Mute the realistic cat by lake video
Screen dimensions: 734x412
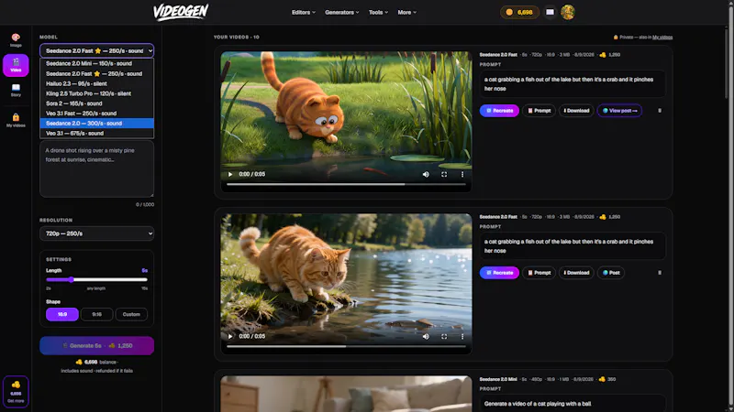(426, 336)
